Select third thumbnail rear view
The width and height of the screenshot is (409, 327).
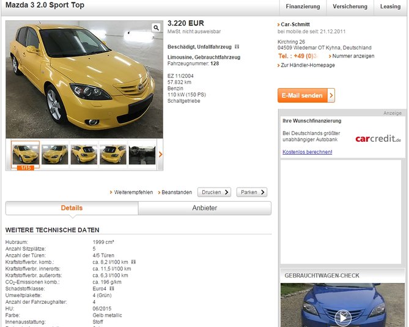(84, 155)
